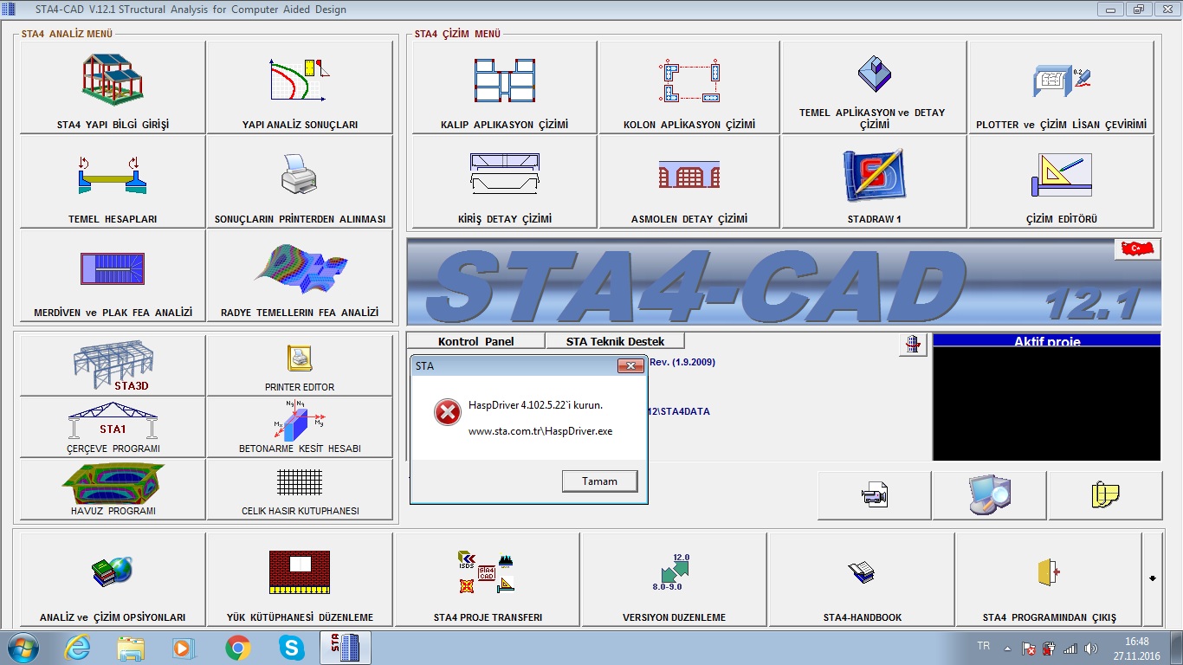Launch Temel Hesapları foundation calculations
The height and width of the screenshot is (665, 1183).
(x=113, y=181)
